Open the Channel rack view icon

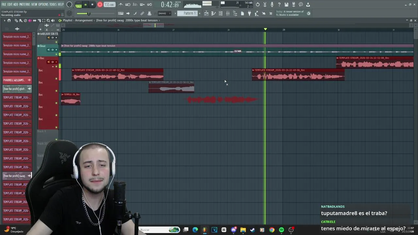pyautogui.click(x=221, y=13)
